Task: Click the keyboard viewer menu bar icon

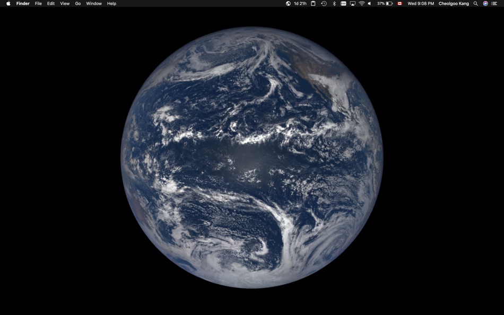Action: (x=343, y=4)
